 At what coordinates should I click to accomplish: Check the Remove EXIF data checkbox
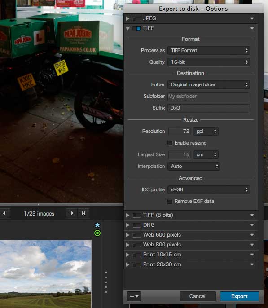pyautogui.click(x=170, y=201)
